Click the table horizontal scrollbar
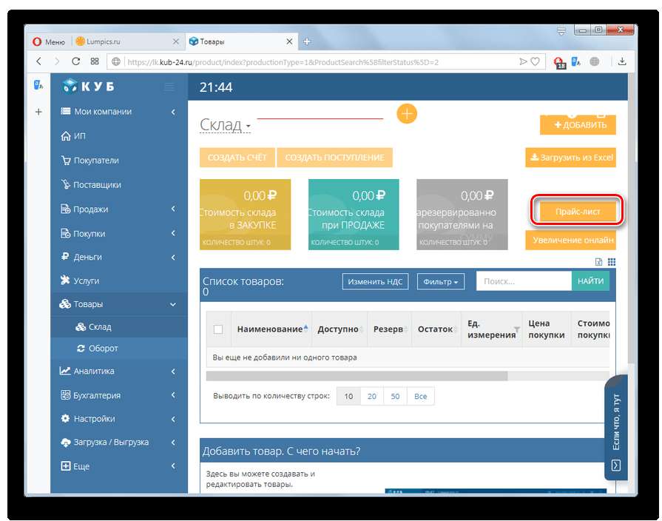Image resolution: width=662 pixels, height=521 pixels. [357, 376]
